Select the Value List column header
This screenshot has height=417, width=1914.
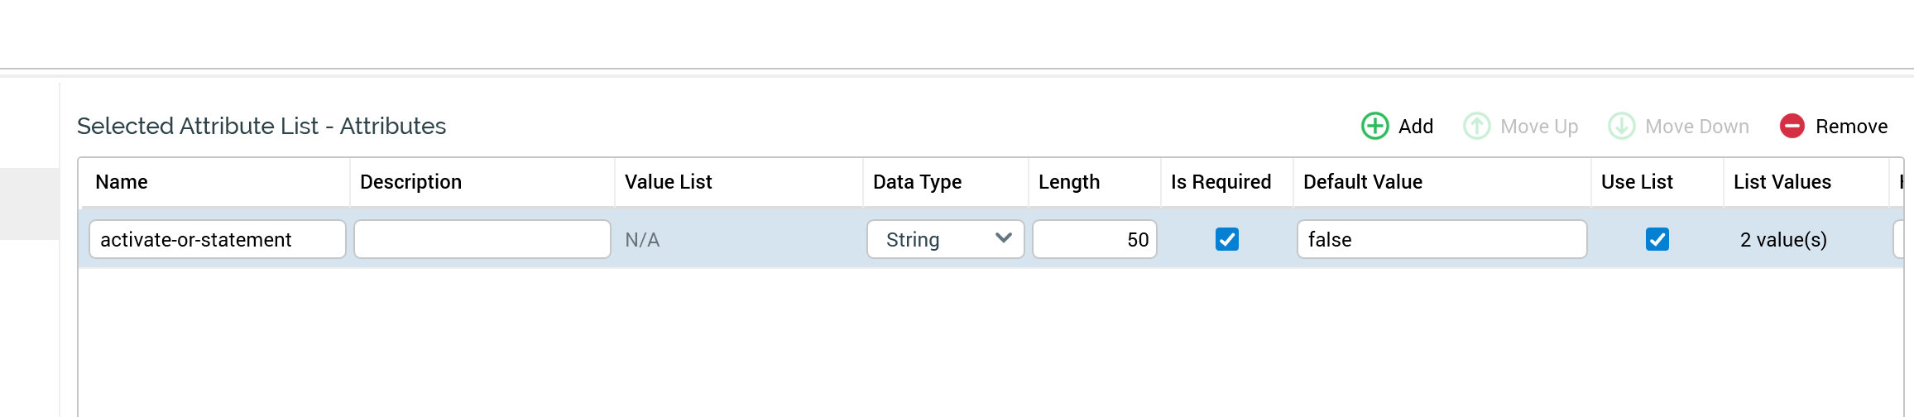pyautogui.click(x=668, y=182)
